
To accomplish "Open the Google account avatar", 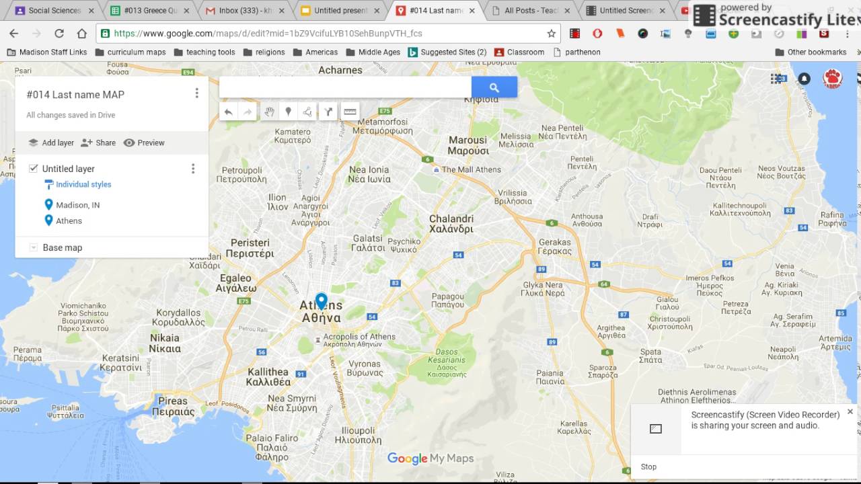I will (833, 79).
